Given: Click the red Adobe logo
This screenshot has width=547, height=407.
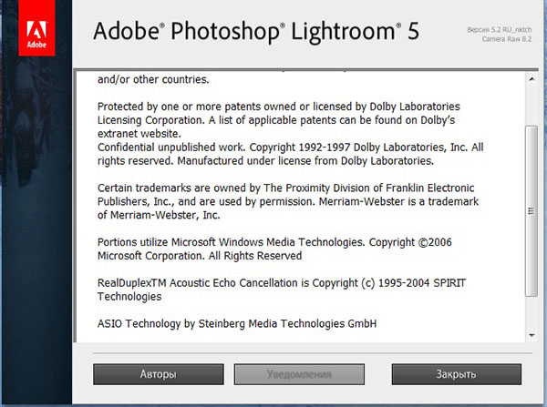Looking at the screenshot, I should point(36,28).
